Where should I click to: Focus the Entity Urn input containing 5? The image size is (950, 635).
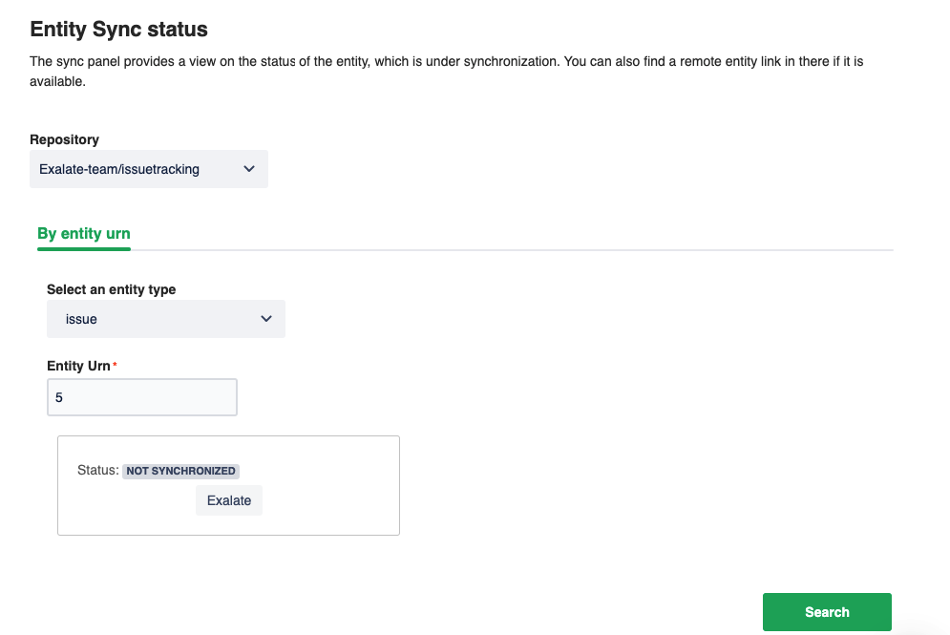141,396
